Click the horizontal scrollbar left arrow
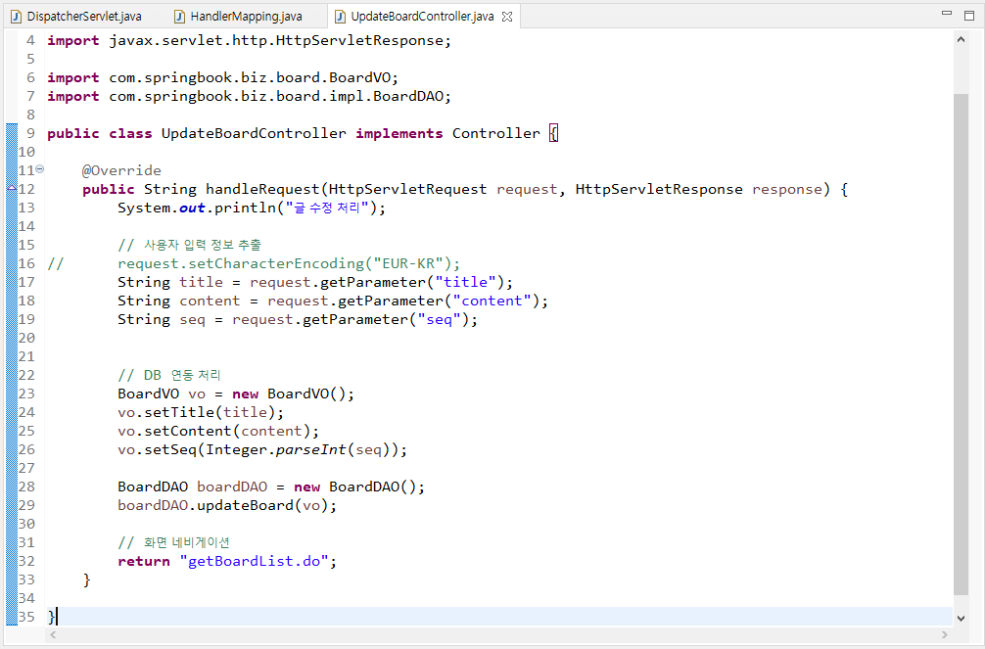Image resolution: width=985 pixels, height=649 pixels. (x=54, y=635)
